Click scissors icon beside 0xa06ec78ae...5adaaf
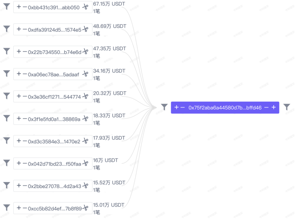 [x=85, y=74]
